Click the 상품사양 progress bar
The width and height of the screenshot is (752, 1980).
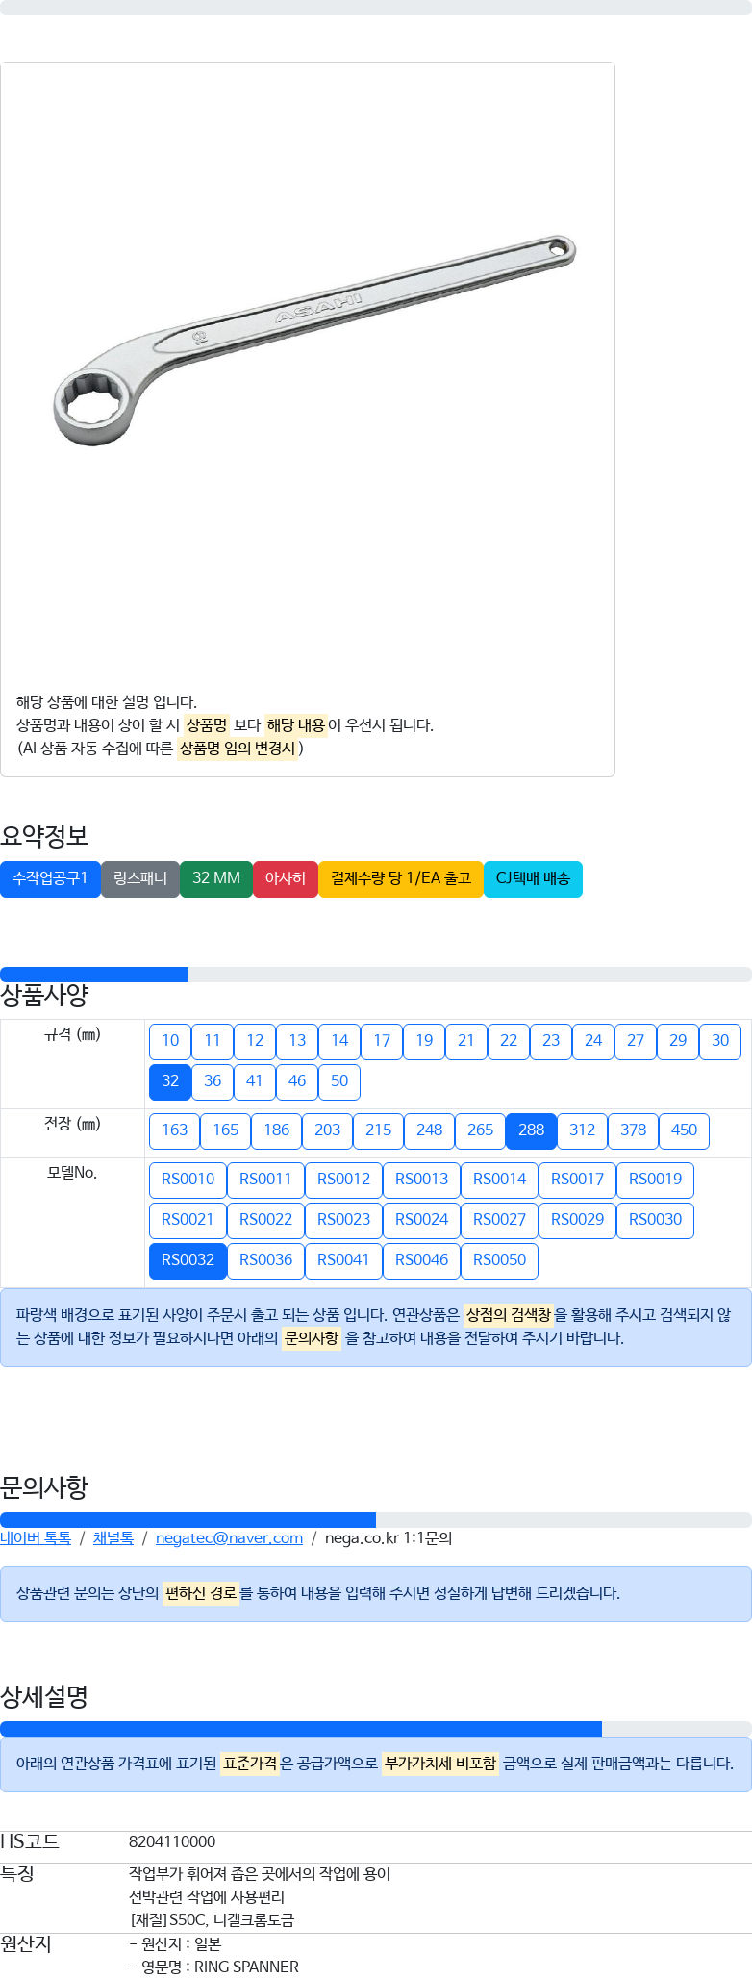(375, 975)
